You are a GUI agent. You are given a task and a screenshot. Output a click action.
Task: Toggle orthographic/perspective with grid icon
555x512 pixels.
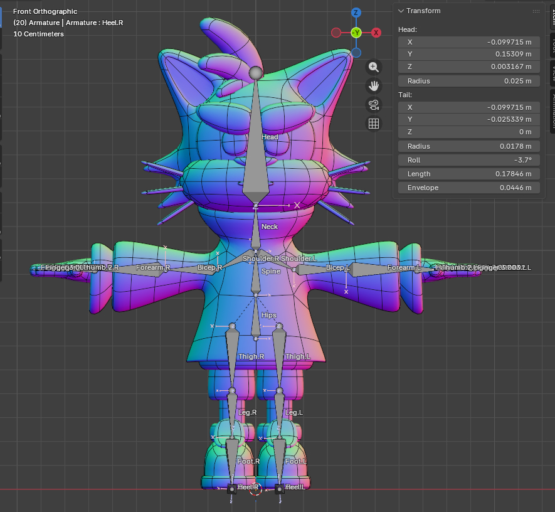[374, 124]
